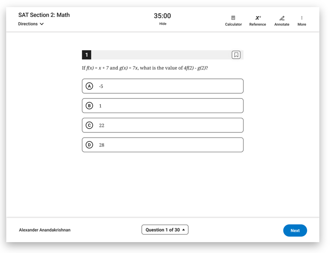Open the Reference formula sheet icon
Screen dimensions: 334x253
point(258,17)
